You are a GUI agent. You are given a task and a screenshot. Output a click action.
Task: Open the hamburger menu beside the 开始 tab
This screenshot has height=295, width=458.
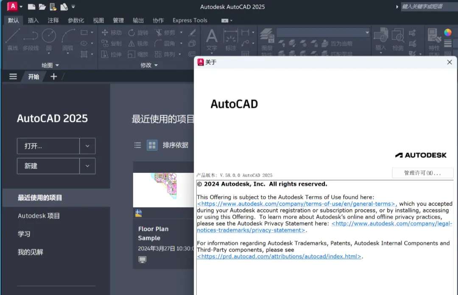[13, 76]
